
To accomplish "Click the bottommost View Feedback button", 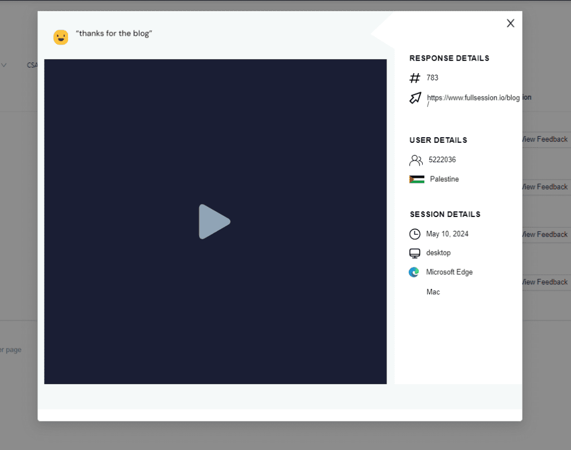I will tap(545, 282).
